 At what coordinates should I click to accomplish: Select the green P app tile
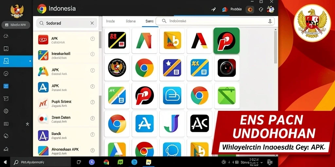[226, 41]
